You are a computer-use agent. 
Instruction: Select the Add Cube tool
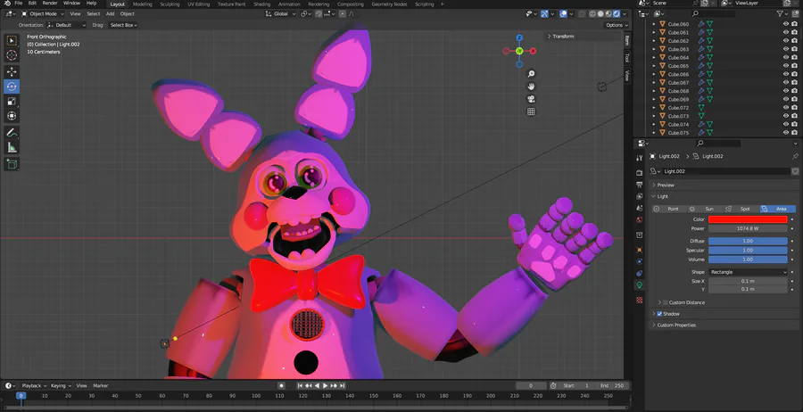tap(12, 164)
